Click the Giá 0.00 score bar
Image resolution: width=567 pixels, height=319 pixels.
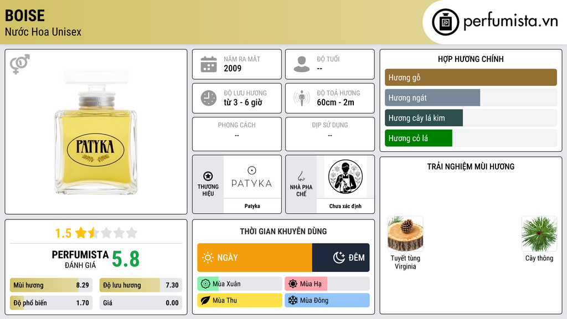[x=141, y=303]
